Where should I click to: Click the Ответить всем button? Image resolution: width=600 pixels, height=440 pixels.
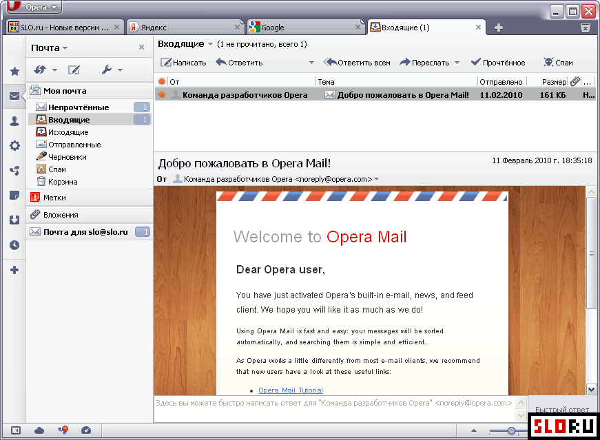coord(357,63)
